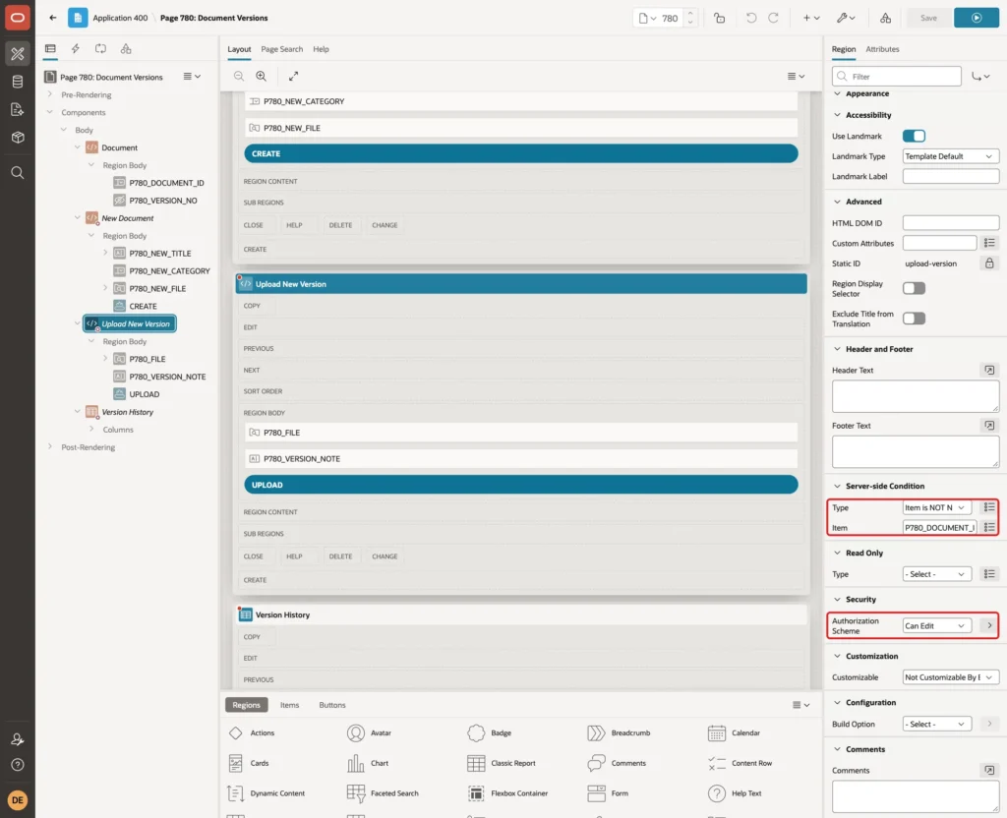Select the Buttons gallery tab
This screenshot has width=1007, height=818.
[332, 704]
